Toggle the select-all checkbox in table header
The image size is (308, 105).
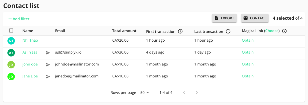tap(11, 30)
